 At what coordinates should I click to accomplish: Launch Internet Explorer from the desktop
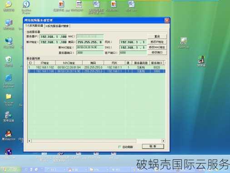coord(9,78)
